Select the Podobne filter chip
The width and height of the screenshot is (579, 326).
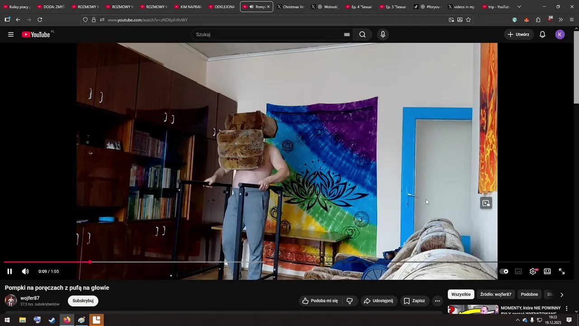point(529,294)
